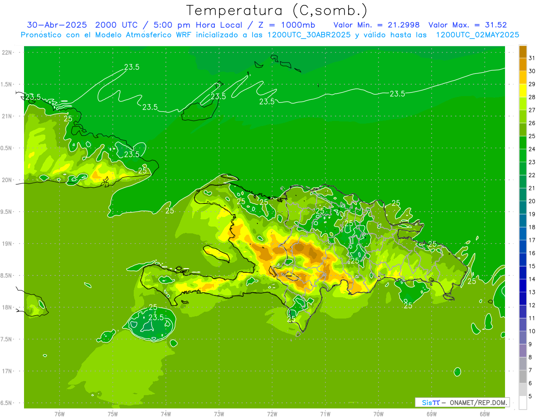Viewport: 544px width, 420px height.
Task: Select the "Valor Min. = 21.2998" text
Action: click(376, 25)
